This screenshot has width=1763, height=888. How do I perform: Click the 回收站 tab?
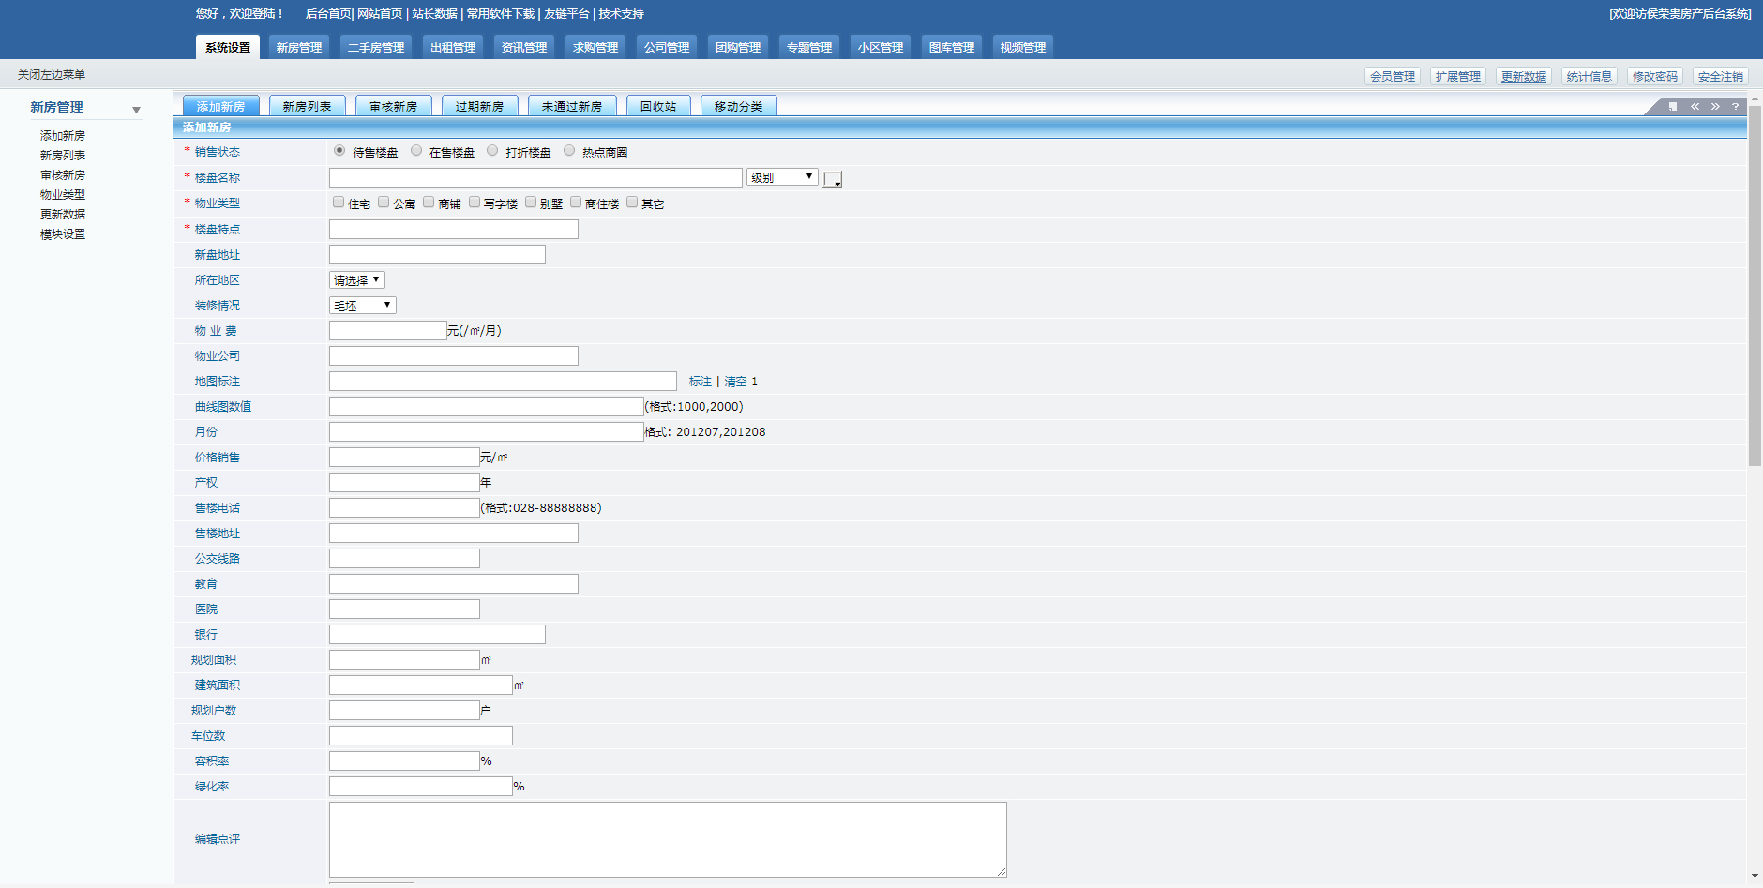pyautogui.click(x=658, y=107)
